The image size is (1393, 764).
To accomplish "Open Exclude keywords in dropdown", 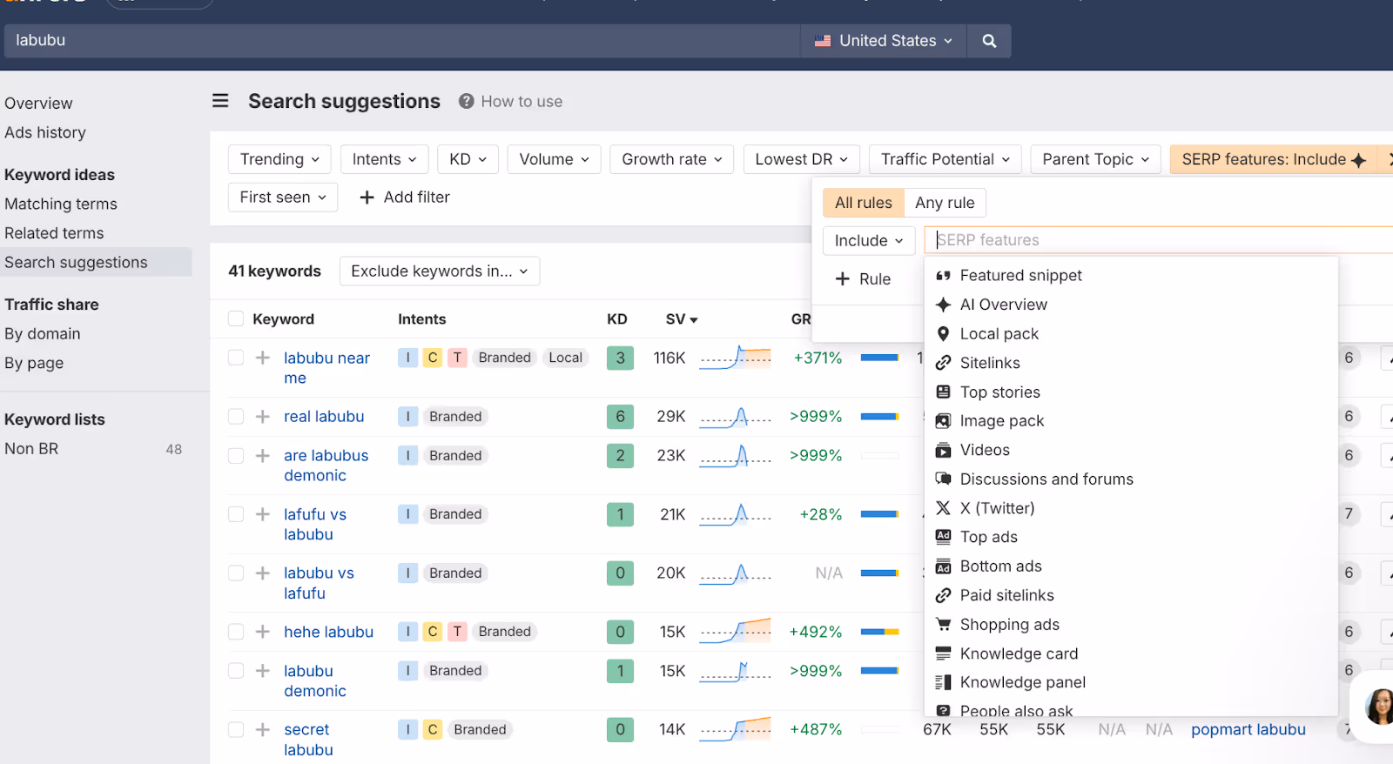I will coord(440,271).
